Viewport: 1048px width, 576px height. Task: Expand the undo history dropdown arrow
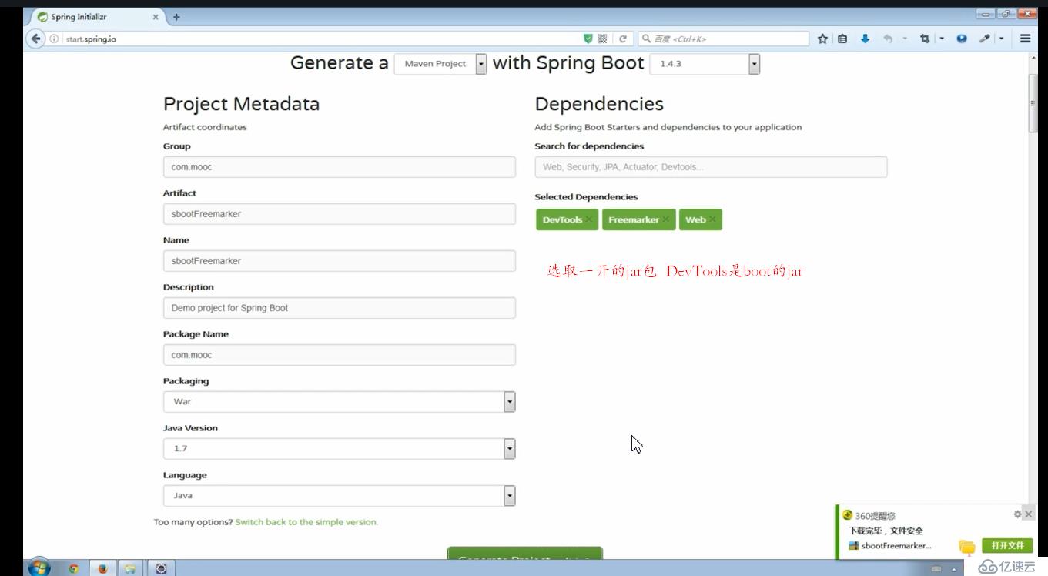point(905,39)
